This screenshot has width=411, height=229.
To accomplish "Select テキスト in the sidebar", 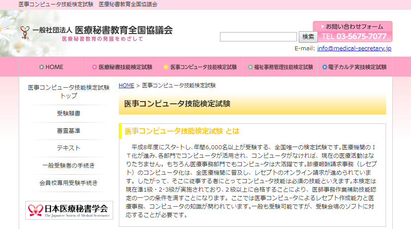I will point(69,148).
